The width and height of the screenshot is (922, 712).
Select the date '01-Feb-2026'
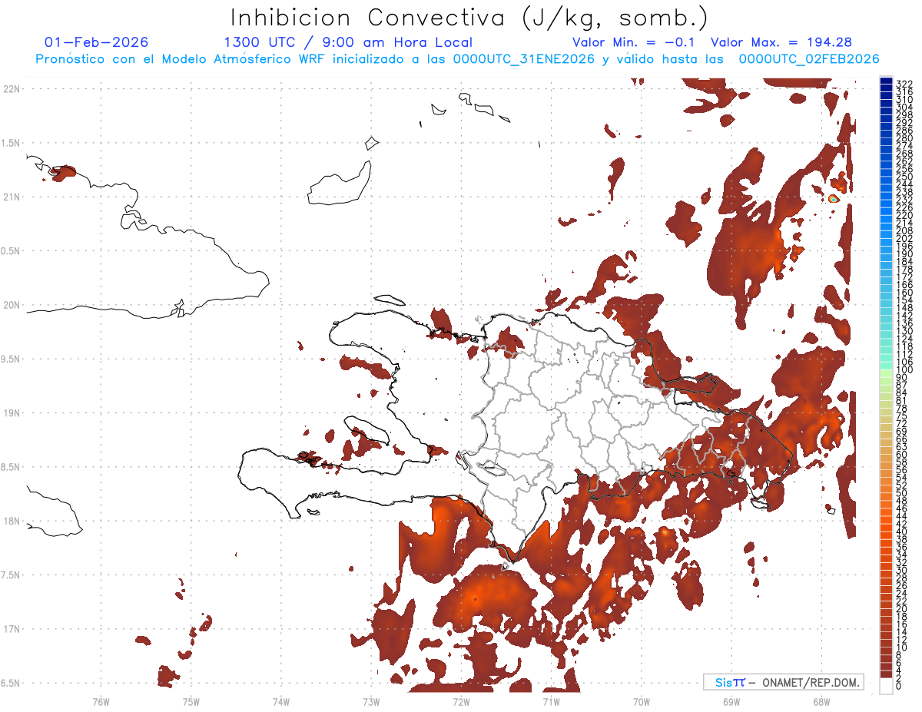click(x=97, y=42)
